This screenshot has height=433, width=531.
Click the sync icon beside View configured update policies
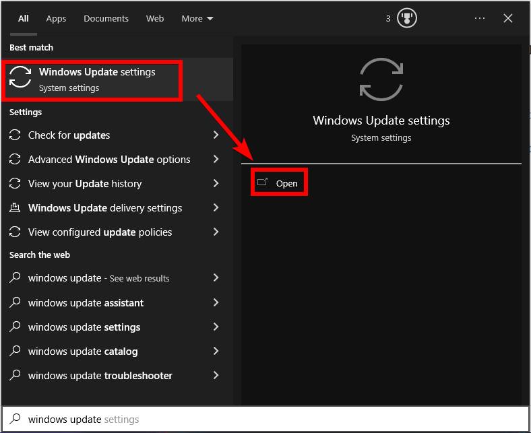15,232
